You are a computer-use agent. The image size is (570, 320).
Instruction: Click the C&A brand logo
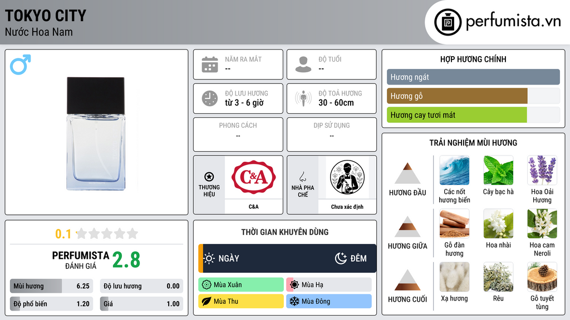click(254, 177)
